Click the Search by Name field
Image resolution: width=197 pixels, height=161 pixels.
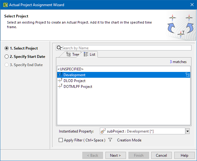(126, 48)
